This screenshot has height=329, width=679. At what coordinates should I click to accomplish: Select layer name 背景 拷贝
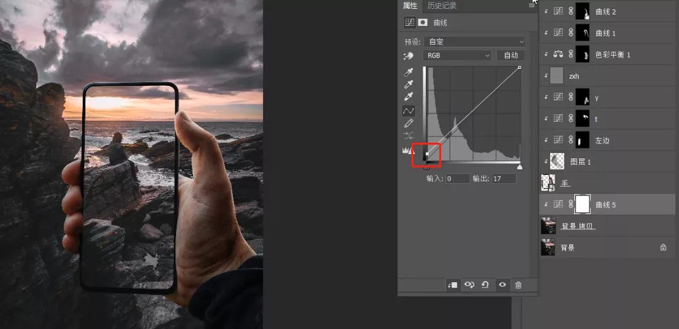pyautogui.click(x=579, y=226)
